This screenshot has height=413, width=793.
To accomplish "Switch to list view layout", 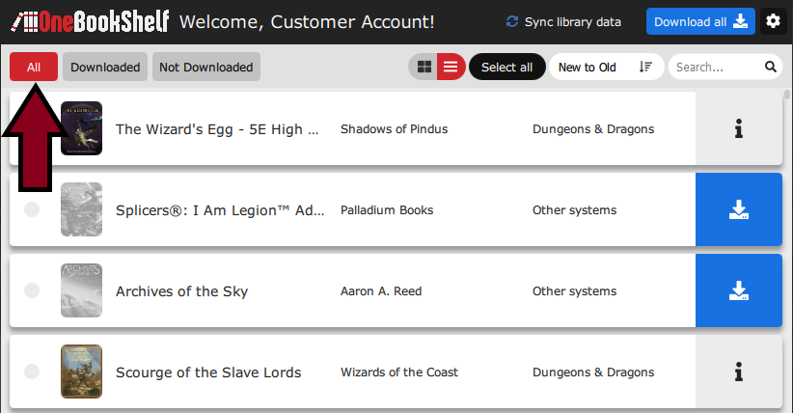I will coord(451,68).
